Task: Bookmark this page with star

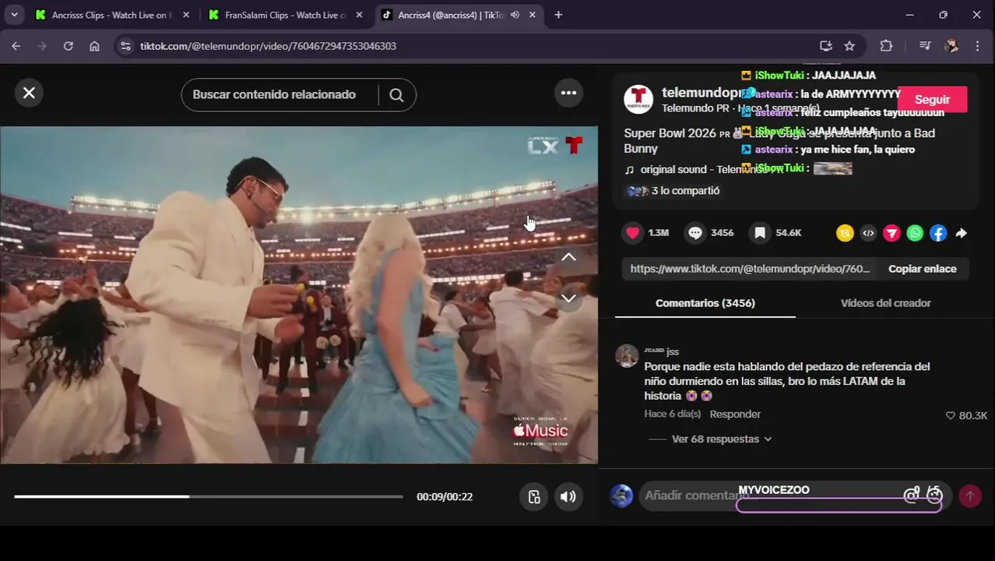Action: point(849,46)
